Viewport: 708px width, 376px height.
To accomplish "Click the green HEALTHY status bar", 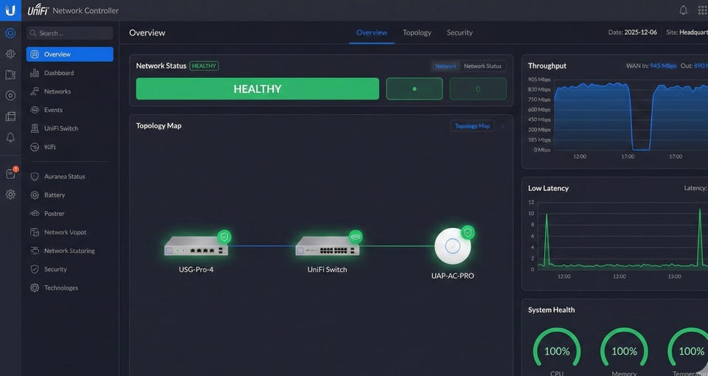I will (257, 88).
